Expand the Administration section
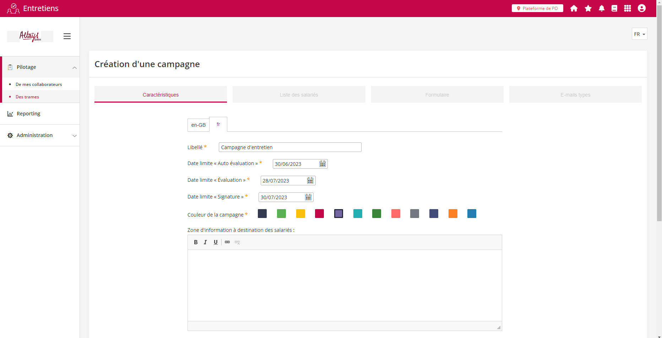Image resolution: width=662 pixels, height=338 pixels. [74, 136]
